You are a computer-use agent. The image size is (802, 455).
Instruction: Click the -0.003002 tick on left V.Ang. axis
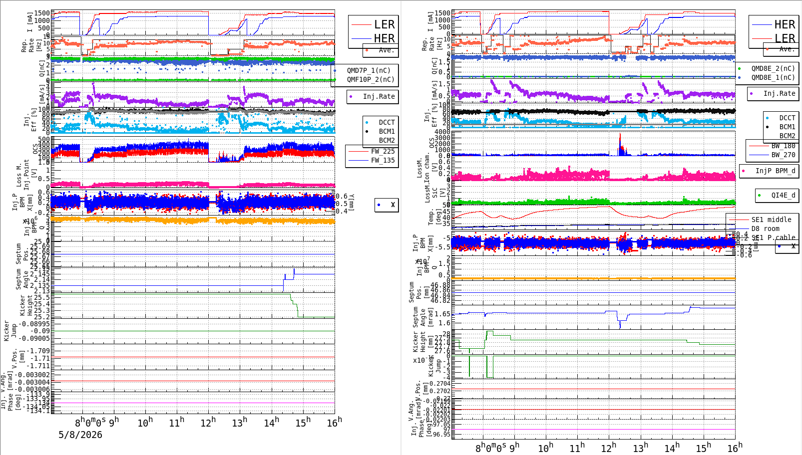pos(32,375)
